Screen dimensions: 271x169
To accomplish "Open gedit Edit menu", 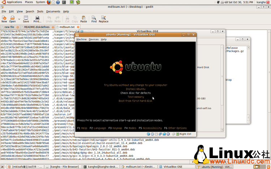I will 11,12.
